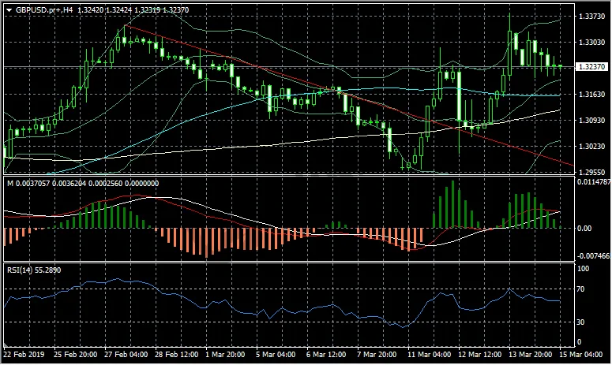The height and width of the screenshot is (365, 612).
Task: Click the current price label 1.32370
Action: coord(591,66)
